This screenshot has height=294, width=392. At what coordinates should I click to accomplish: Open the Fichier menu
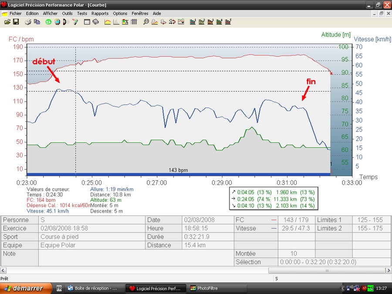pos(15,14)
